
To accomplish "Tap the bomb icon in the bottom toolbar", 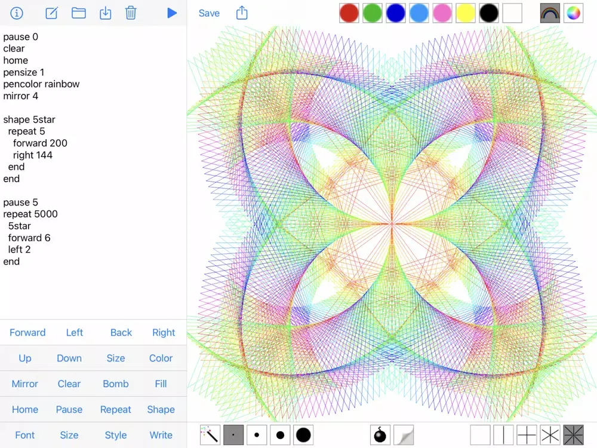I will [x=380, y=435].
